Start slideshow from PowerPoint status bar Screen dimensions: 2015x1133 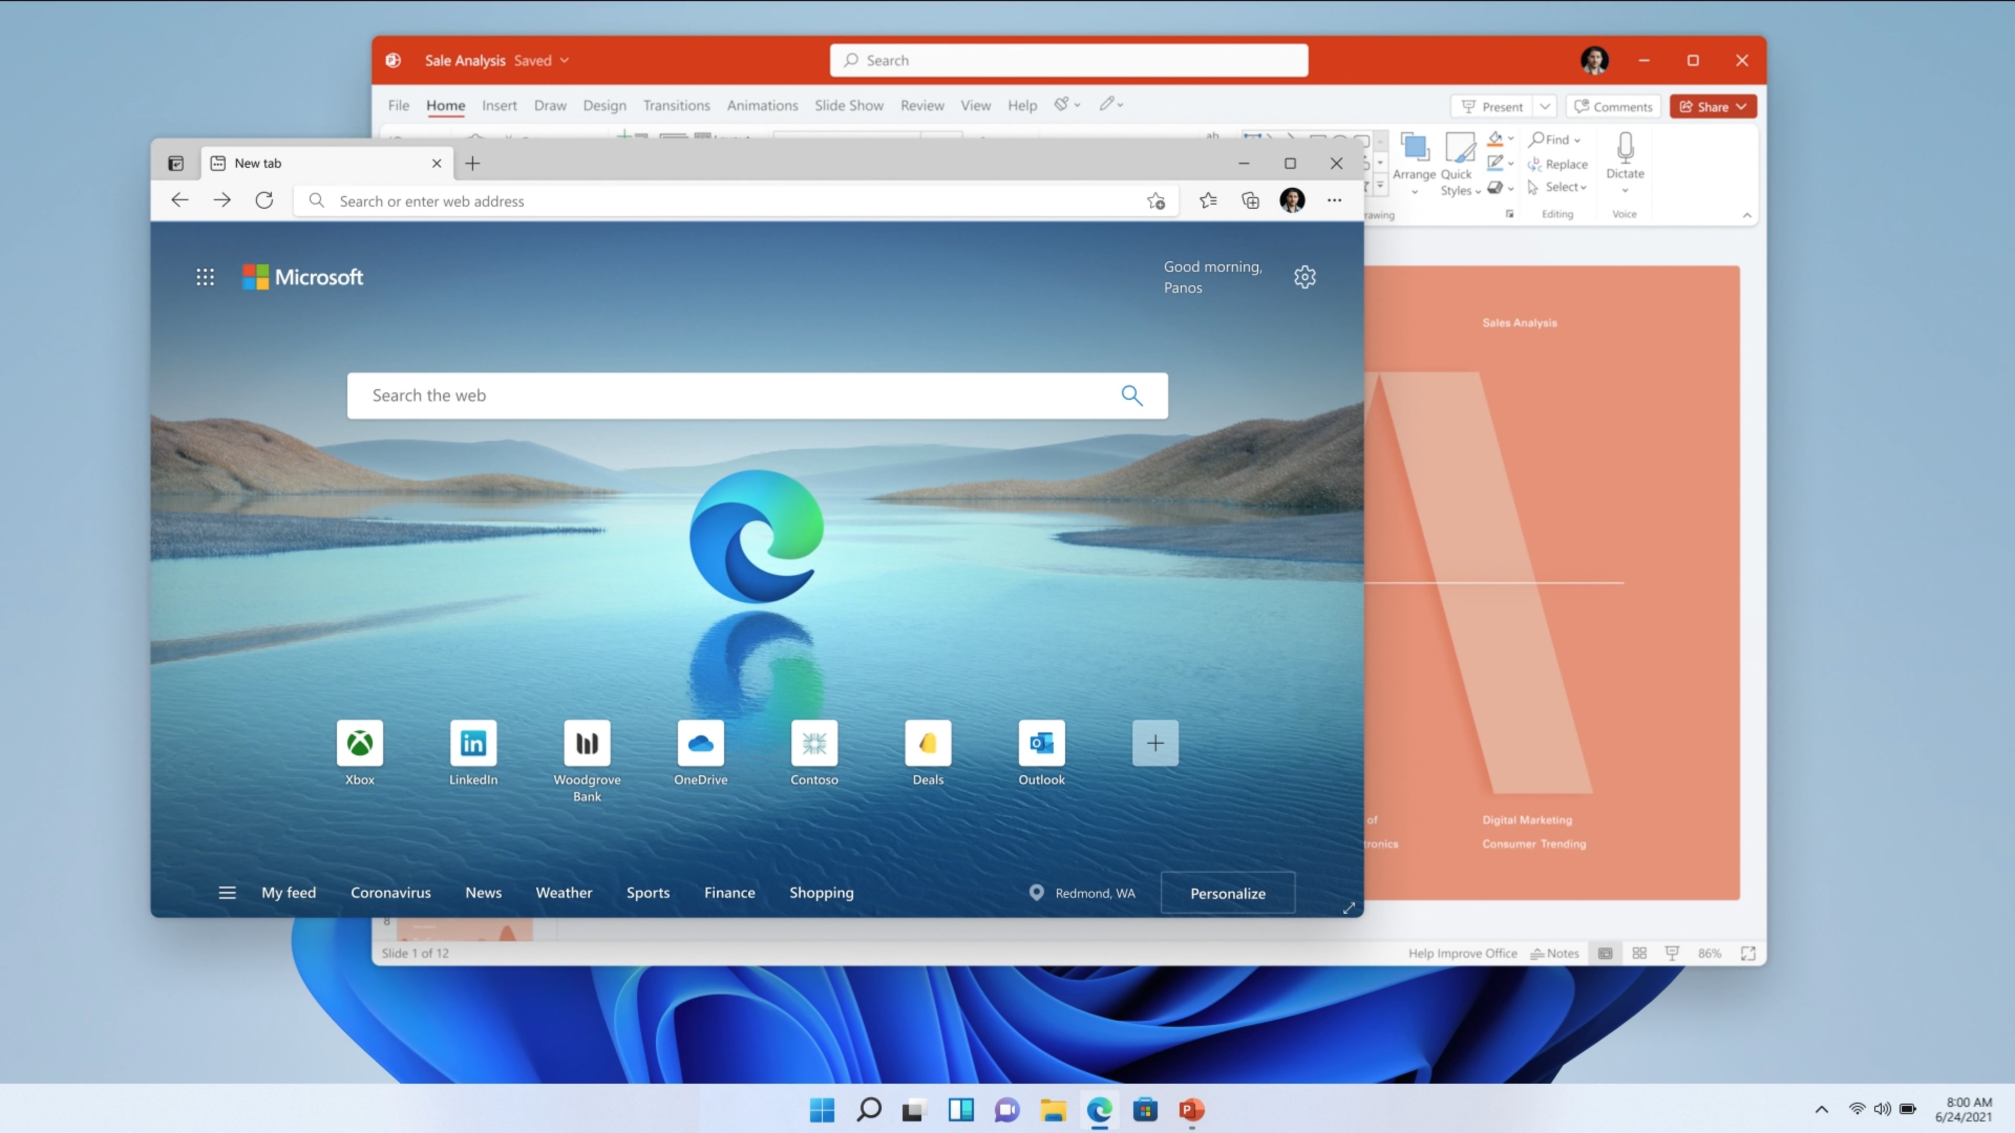[x=1672, y=953]
